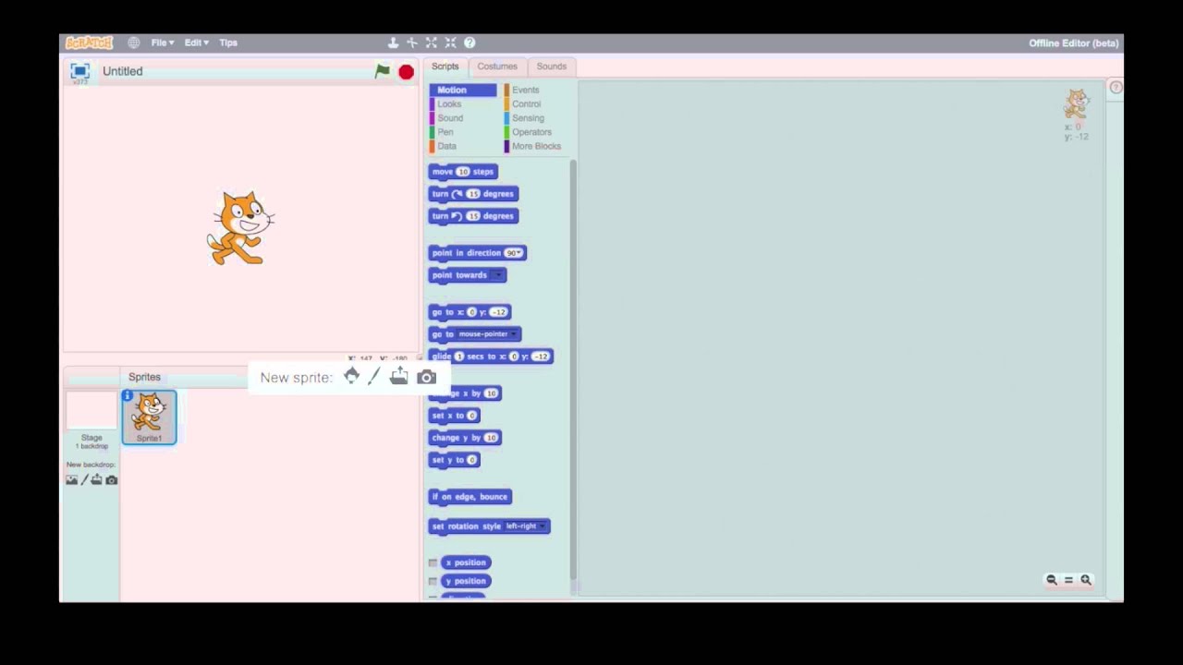Select the Looks block category
Screen dimensions: 1183x665
click(449, 104)
